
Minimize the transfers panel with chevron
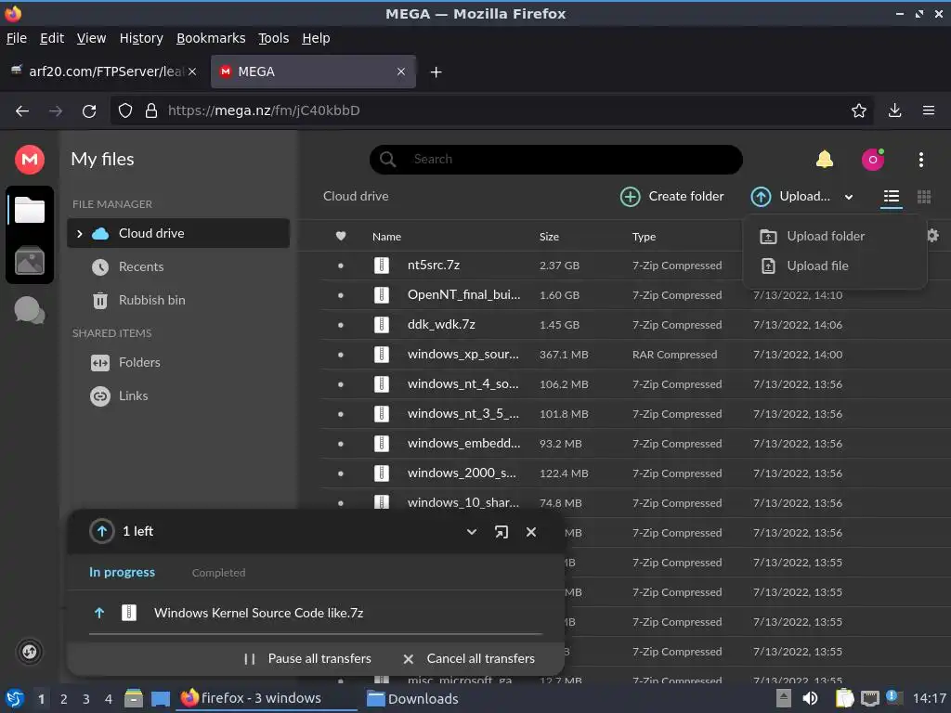click(x=471, y=532)
